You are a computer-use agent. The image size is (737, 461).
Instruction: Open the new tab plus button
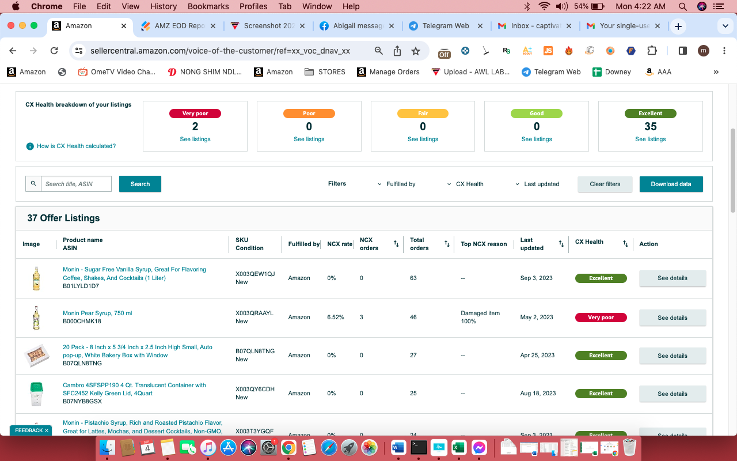coord(678,27)
